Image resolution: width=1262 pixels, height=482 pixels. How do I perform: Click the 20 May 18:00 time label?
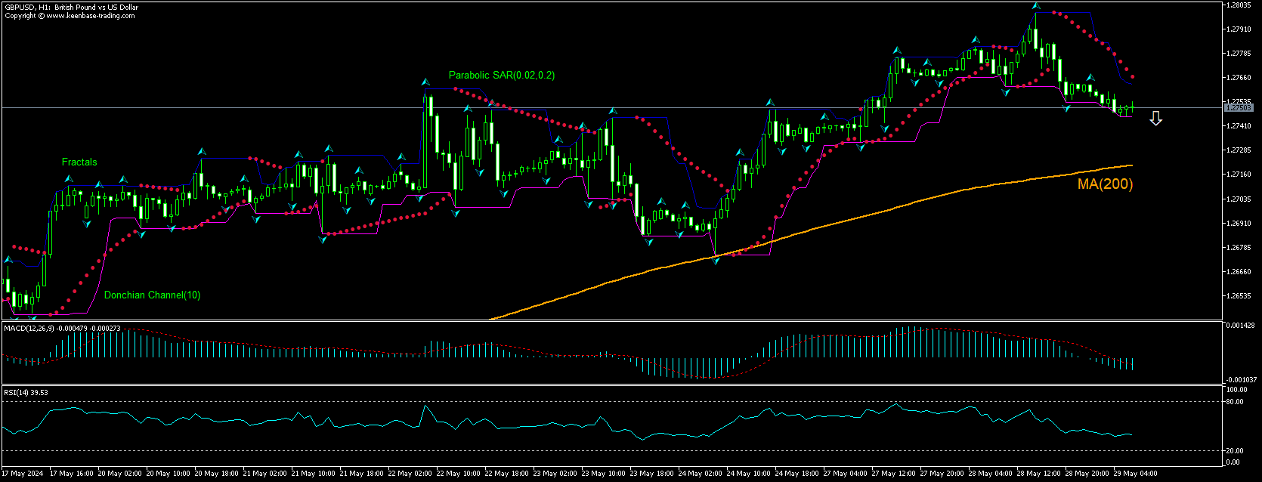pos(217,474)
